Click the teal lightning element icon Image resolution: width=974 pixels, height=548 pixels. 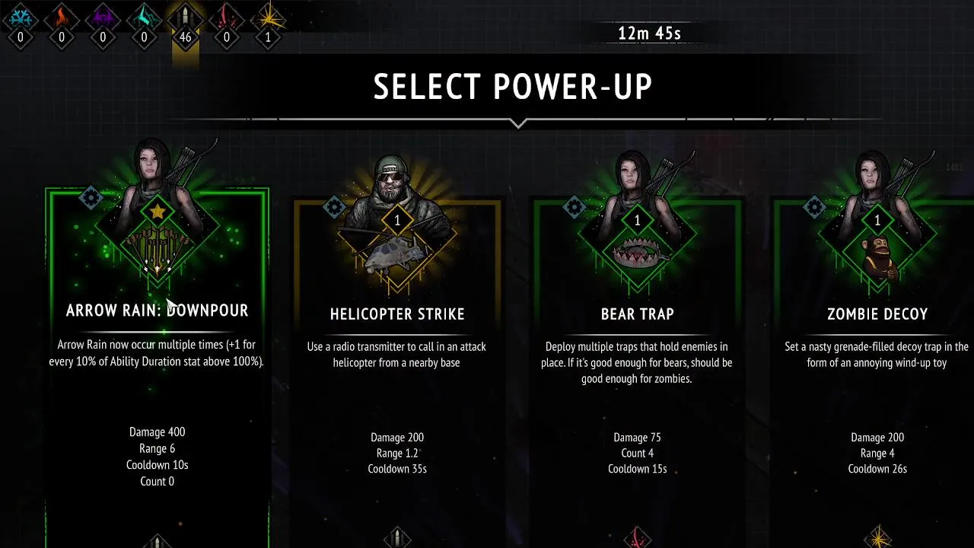(x=144, y=16)
